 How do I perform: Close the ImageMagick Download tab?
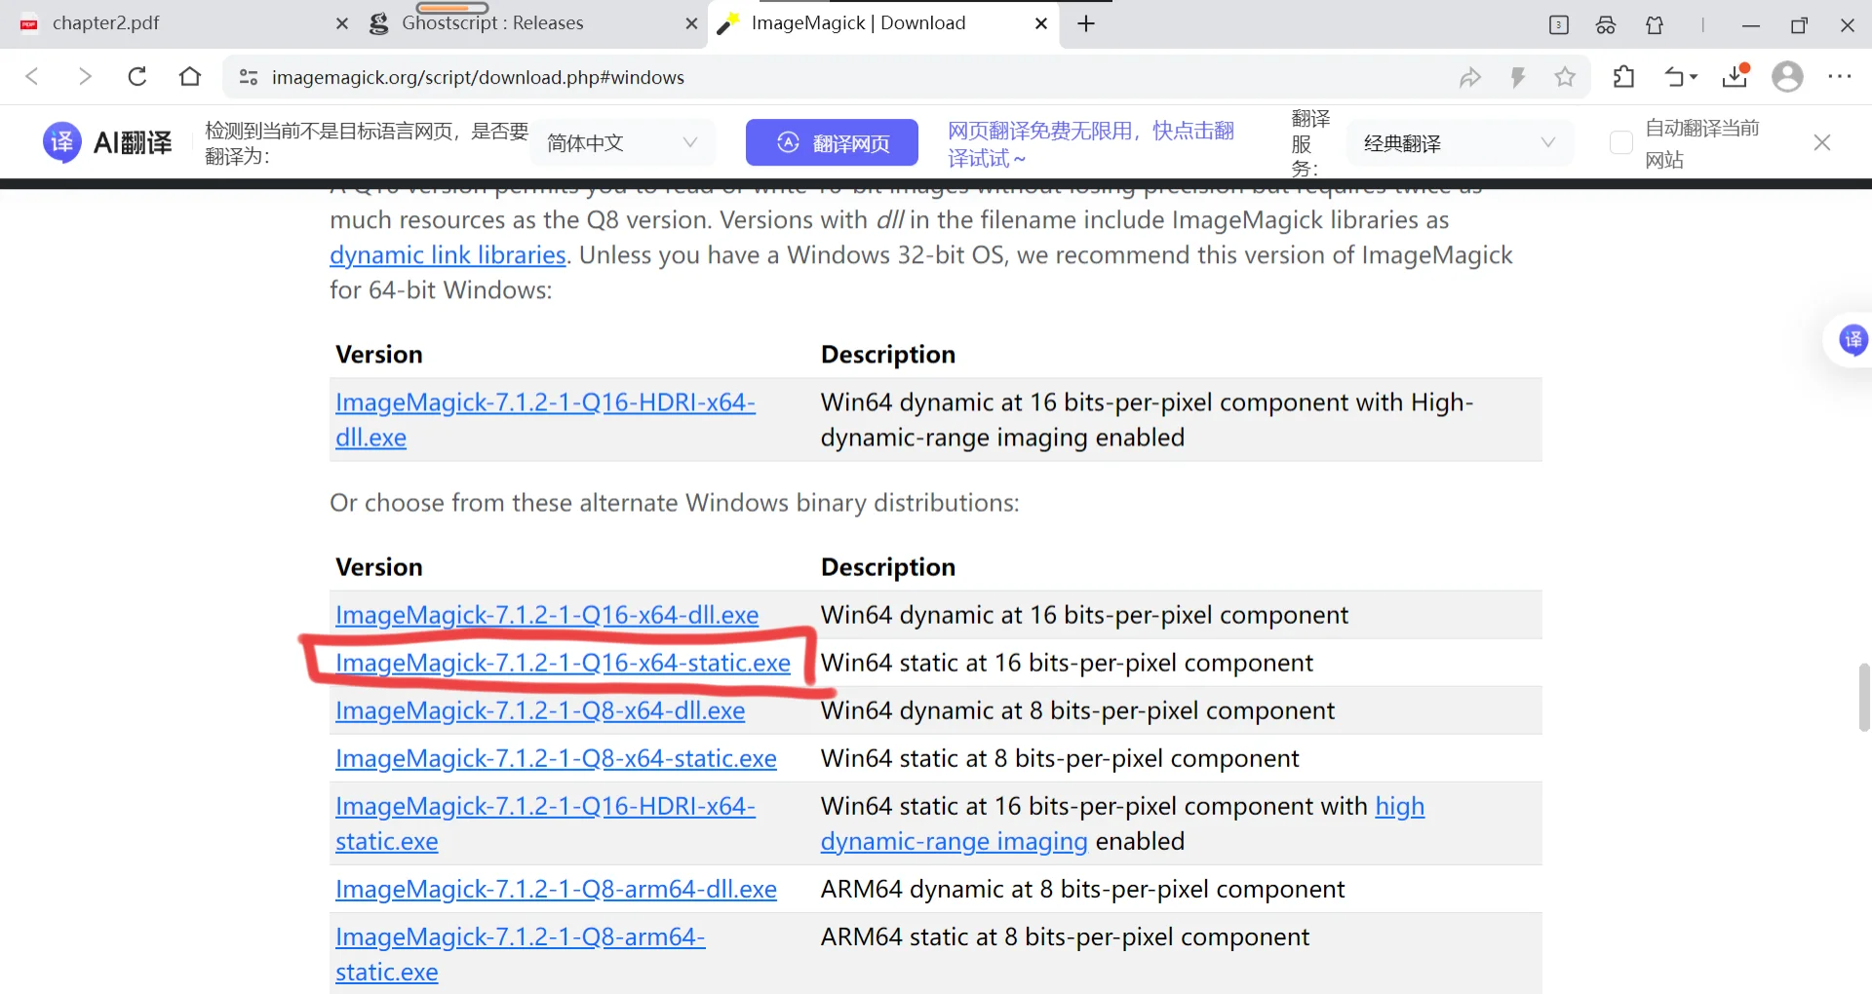[x=1041, y=23]
